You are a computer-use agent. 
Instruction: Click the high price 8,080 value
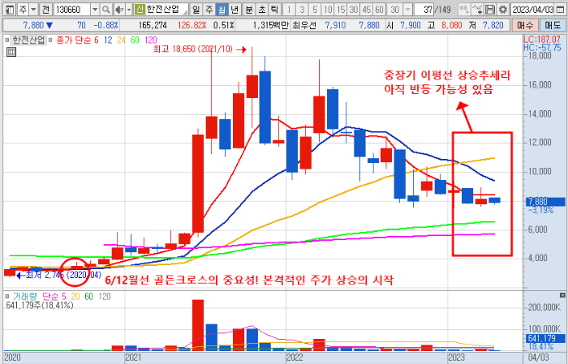pyautogui.click(x=452, y=25)
